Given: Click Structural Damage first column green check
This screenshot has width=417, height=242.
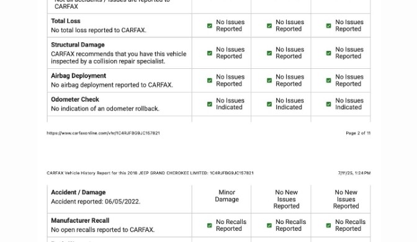Looking at the screenshot, I should (210, 53).
